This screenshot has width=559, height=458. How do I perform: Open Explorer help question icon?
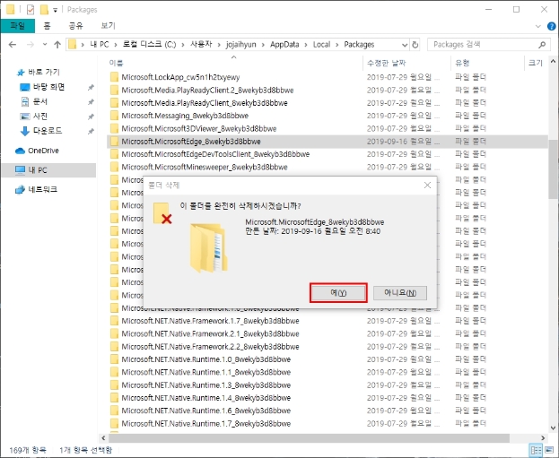(x=551, y=26)
